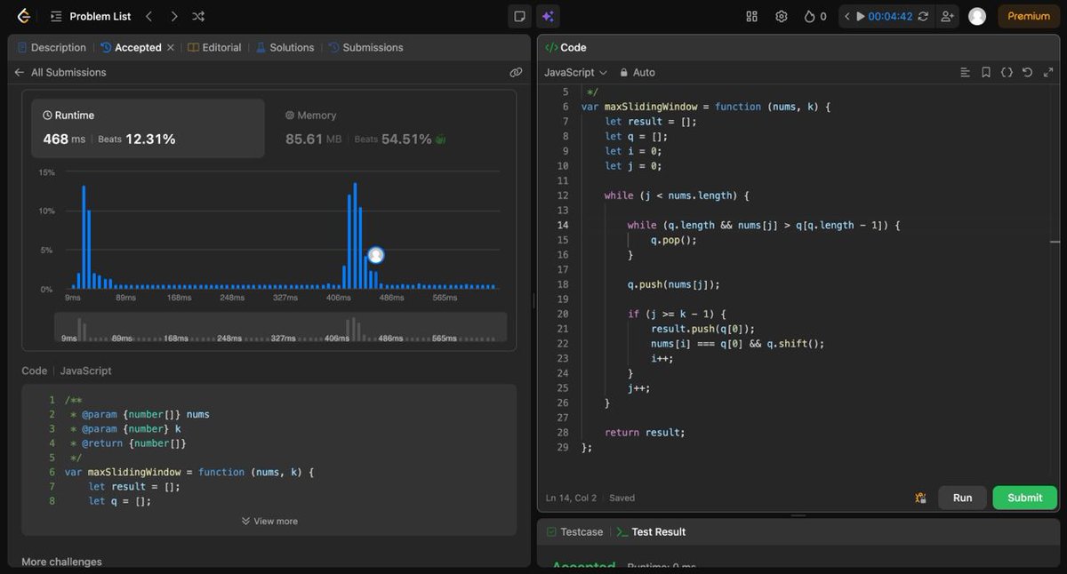Expand submitted code with View more
Viewport: 1067px width, 574px height.
click(x=269, y=521)
